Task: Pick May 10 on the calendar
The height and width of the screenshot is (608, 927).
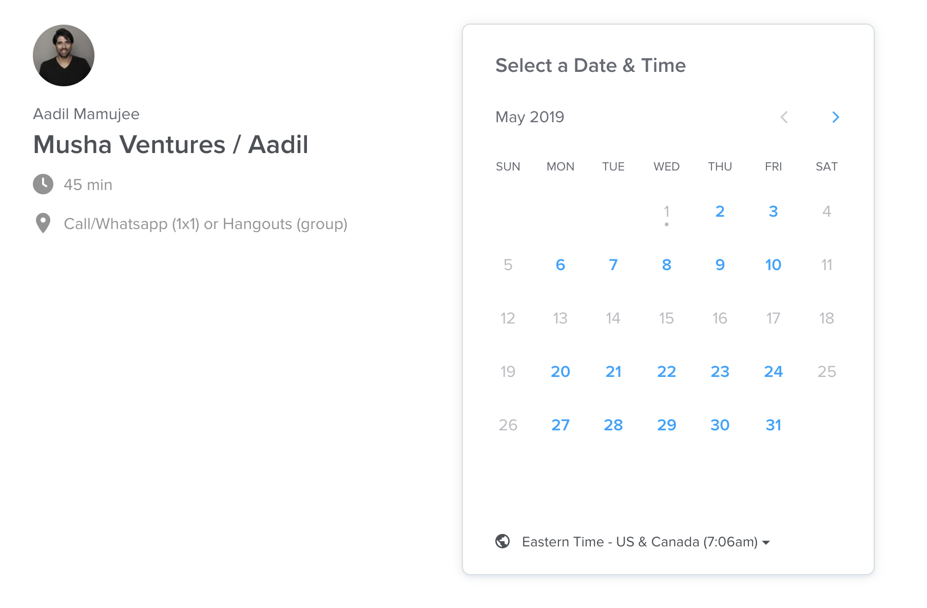Action: point(773,265)
